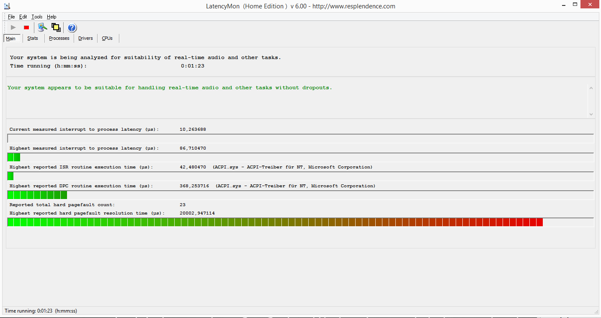Open the Help menu
This screenshot has width=601, height=318.
pyautogui.click(x=52, y=17)
